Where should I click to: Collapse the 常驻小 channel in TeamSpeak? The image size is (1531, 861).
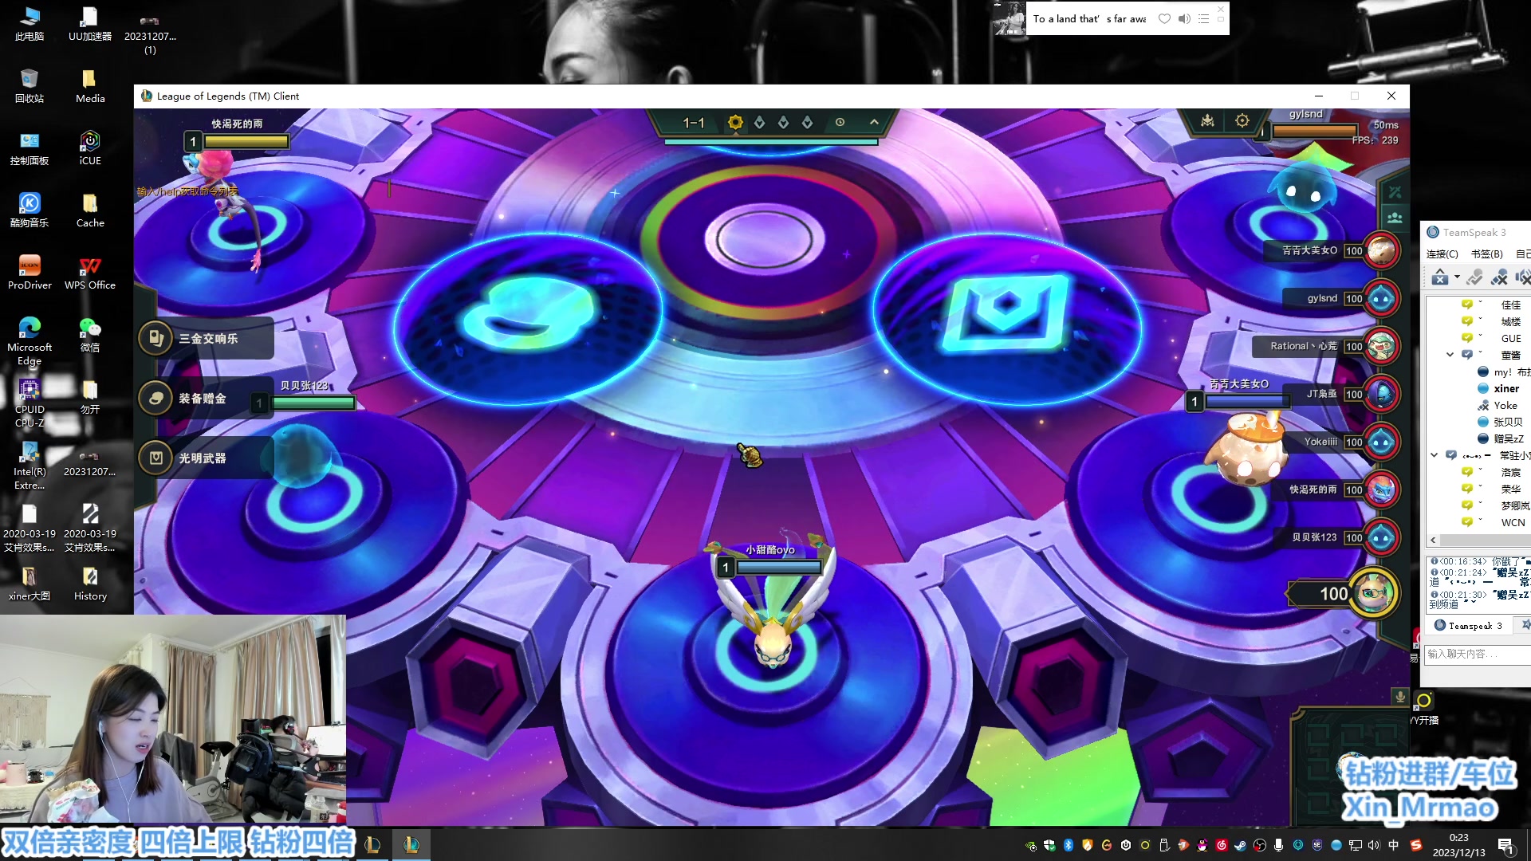tap(1434, 454)
